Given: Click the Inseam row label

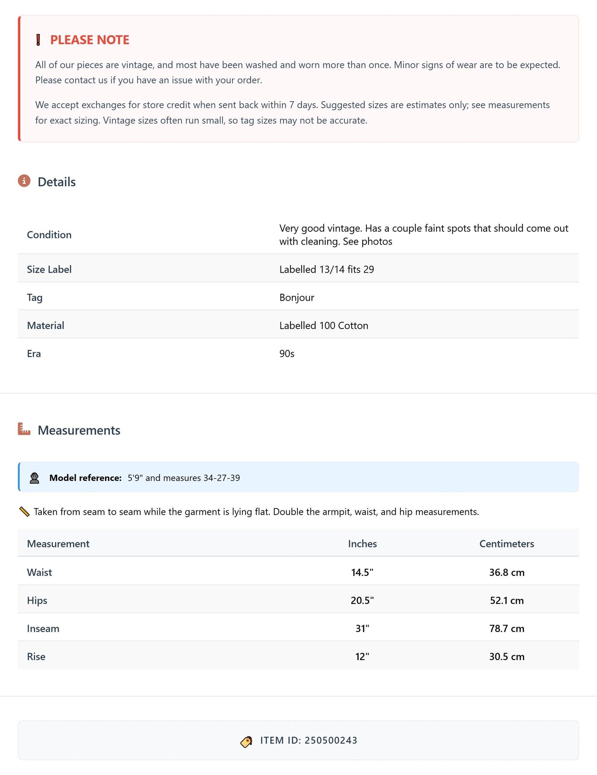Looking at the screenshot, I should coord(43,628).
